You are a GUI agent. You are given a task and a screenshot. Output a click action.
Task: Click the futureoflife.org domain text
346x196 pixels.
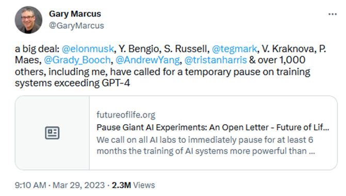126,115
